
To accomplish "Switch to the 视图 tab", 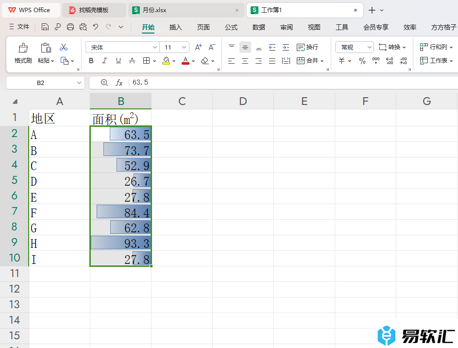I will tap(314, 27).
